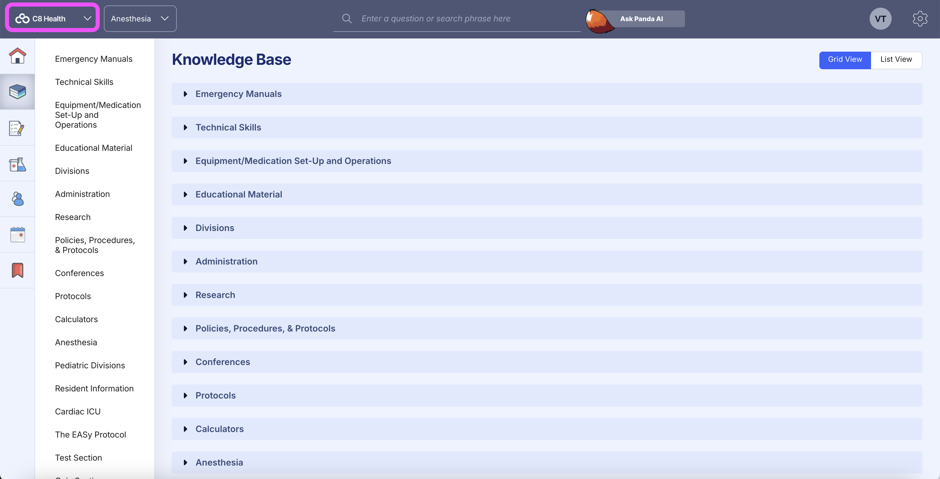
Task: Click the Divisions section title
Action: (x=215, y=228)
